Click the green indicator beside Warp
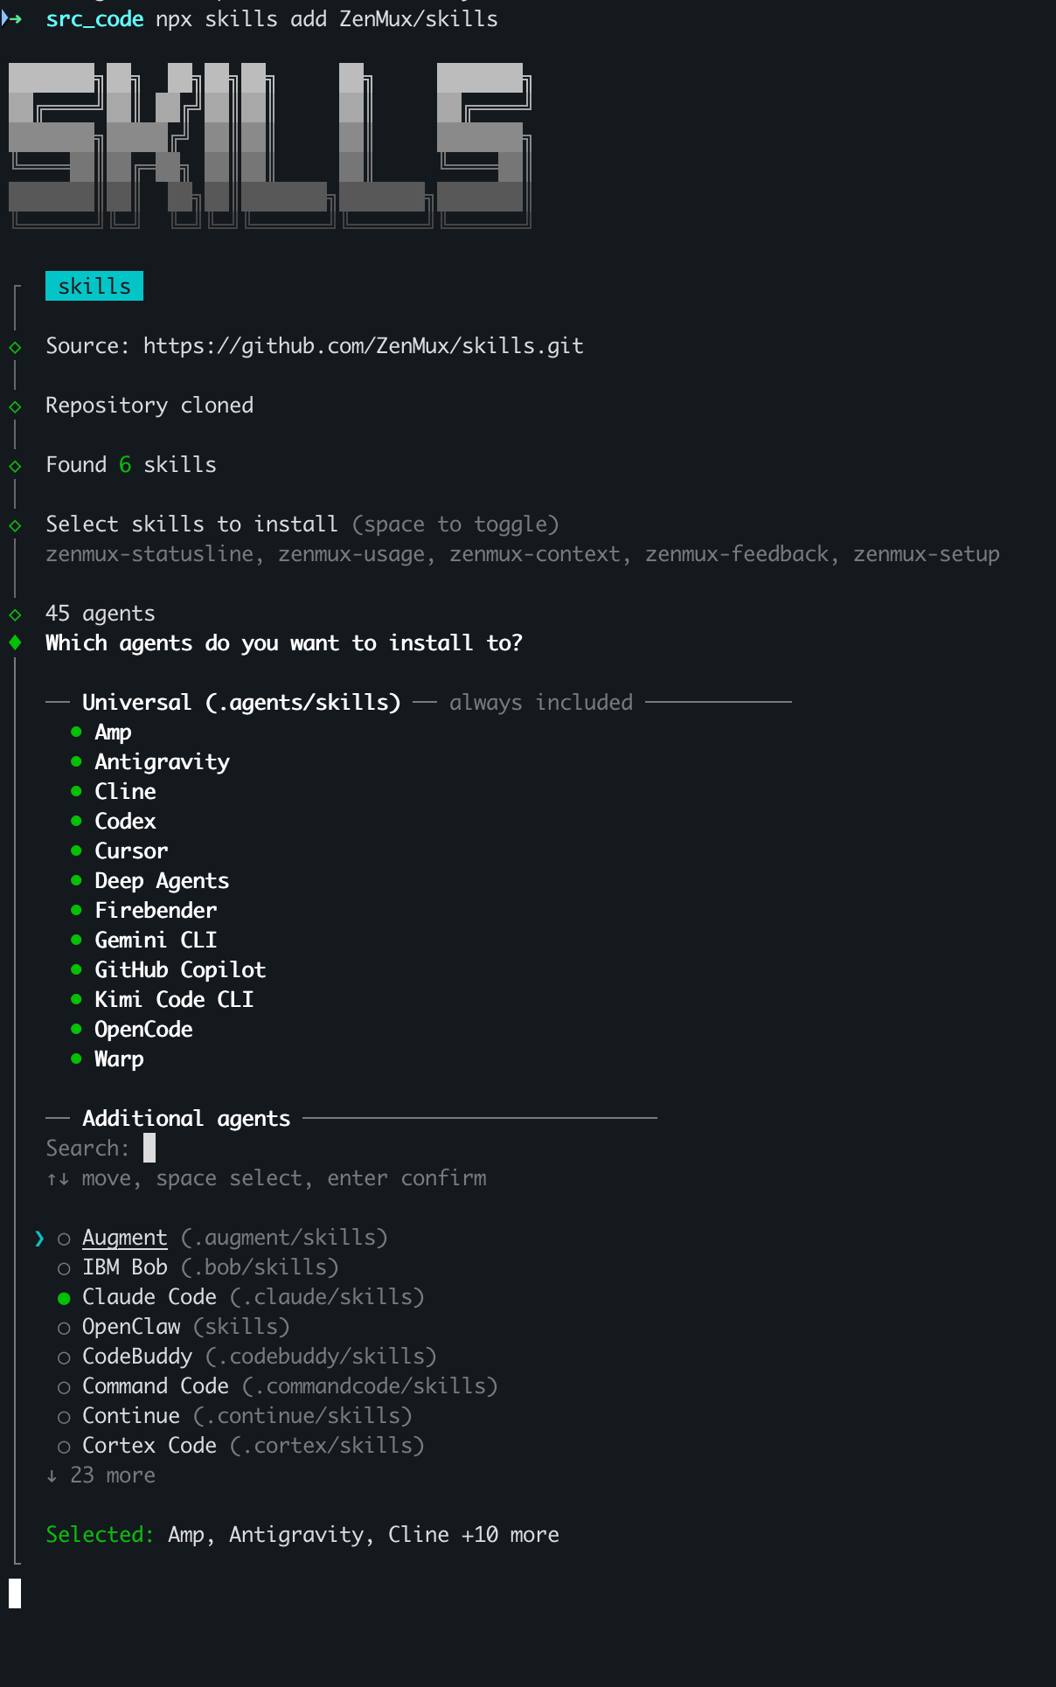This screenshot has width=1056, height=1687. pyautogui.click(x=75, y=1058)
